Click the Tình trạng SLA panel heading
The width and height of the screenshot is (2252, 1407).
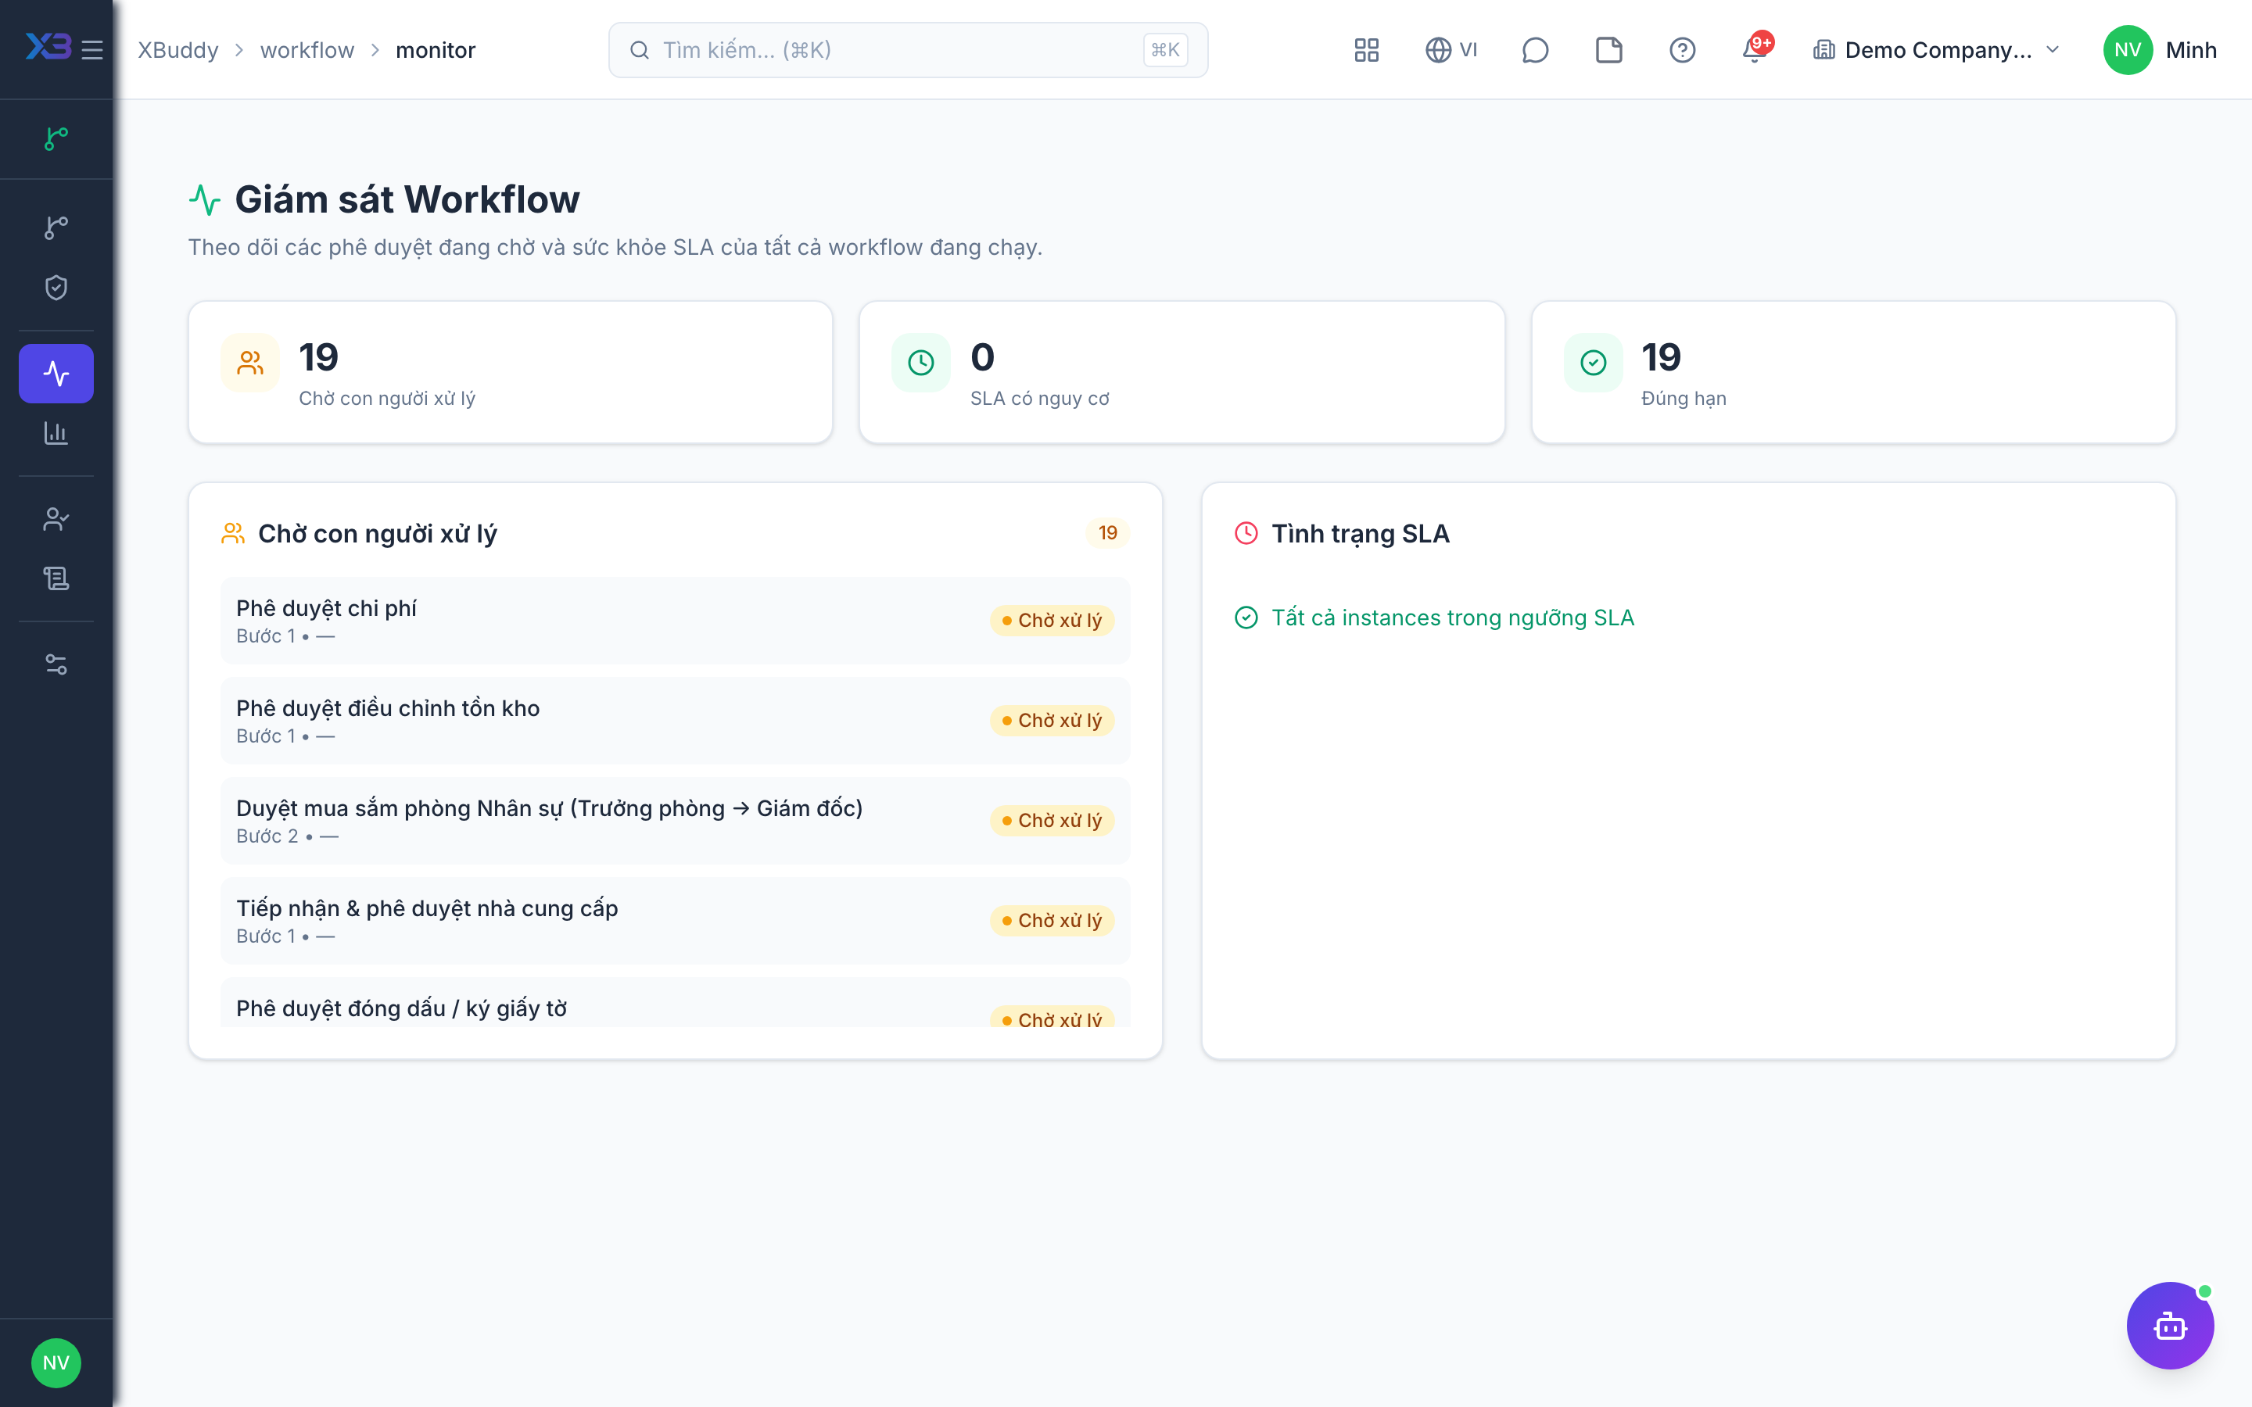pyautogui.click(x=1360, y=533)
